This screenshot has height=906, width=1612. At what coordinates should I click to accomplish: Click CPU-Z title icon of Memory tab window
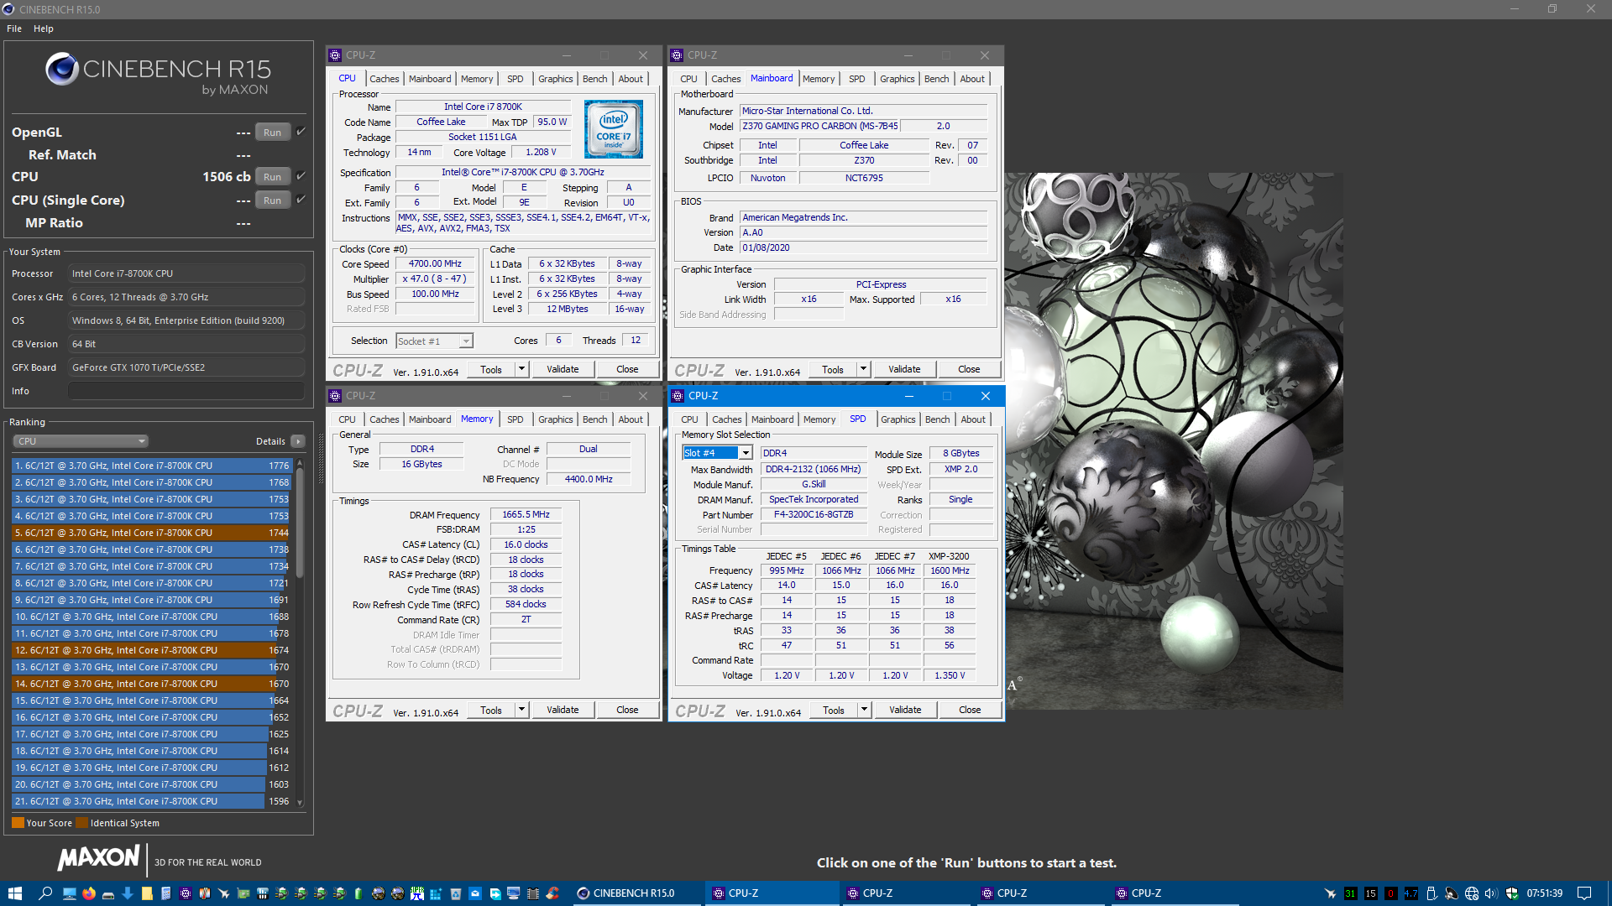coord(335,396)
